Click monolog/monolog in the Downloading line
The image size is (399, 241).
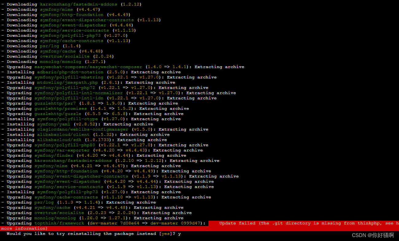tap(60, 62)
